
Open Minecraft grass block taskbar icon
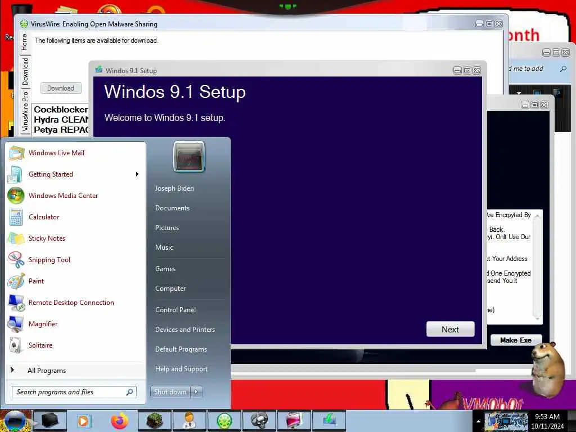tap(155, 421)
